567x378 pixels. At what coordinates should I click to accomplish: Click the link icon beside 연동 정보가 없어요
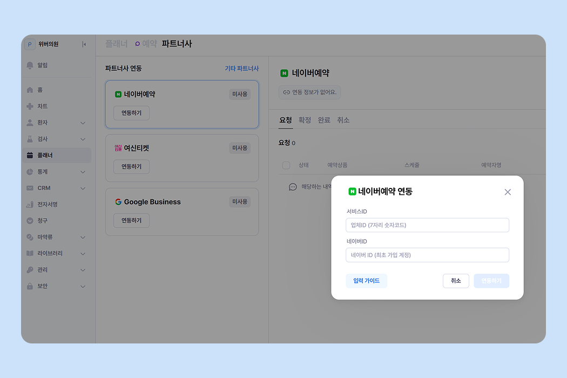click(286, 92)
